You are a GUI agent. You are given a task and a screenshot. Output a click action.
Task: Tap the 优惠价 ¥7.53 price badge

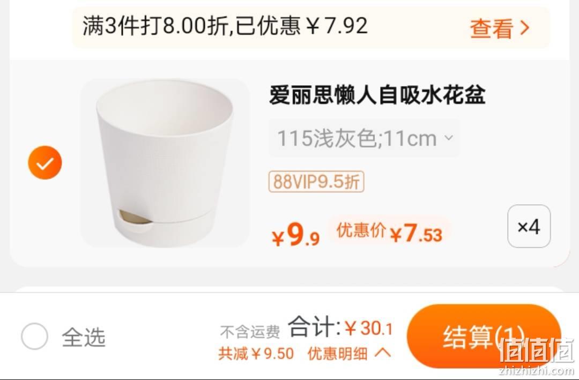(389, 232)
